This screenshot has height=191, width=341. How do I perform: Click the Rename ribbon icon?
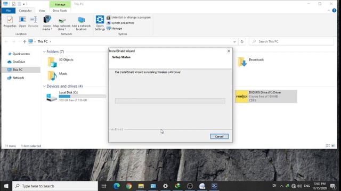[x=33, y=22]
